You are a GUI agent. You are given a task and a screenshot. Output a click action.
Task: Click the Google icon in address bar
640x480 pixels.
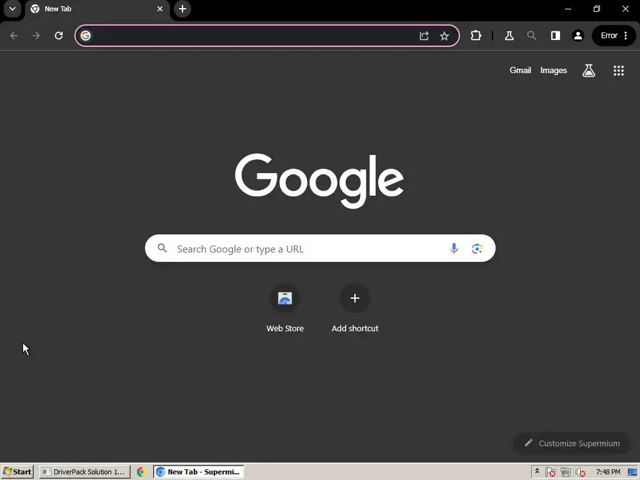pos(86,36)
